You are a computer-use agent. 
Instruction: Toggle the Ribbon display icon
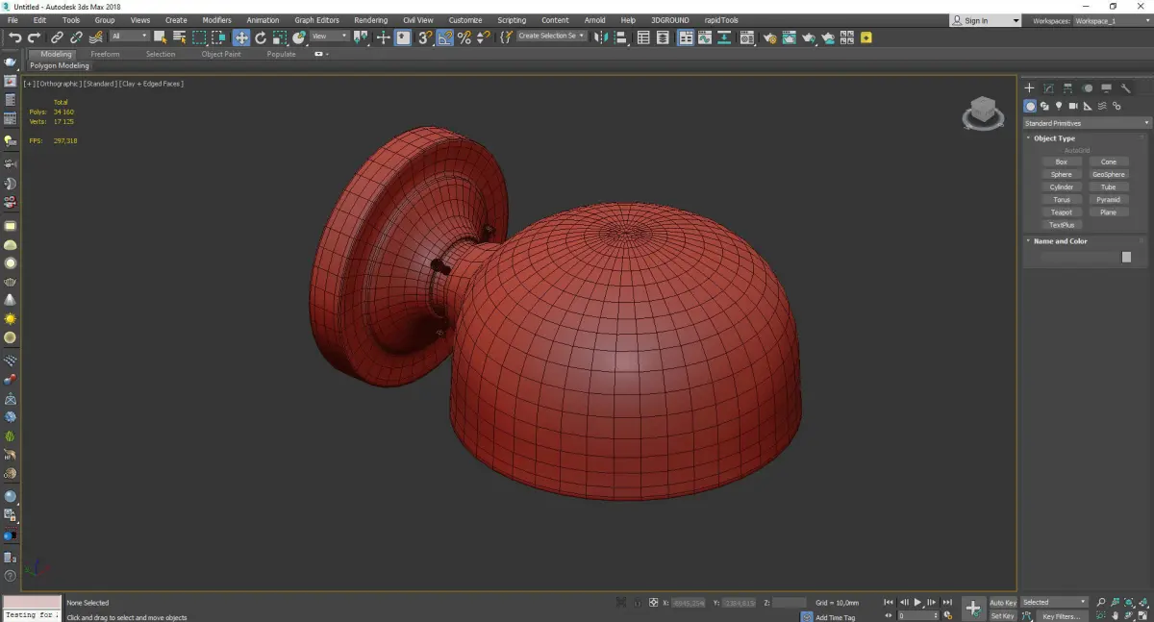click(x=686, y=37)
